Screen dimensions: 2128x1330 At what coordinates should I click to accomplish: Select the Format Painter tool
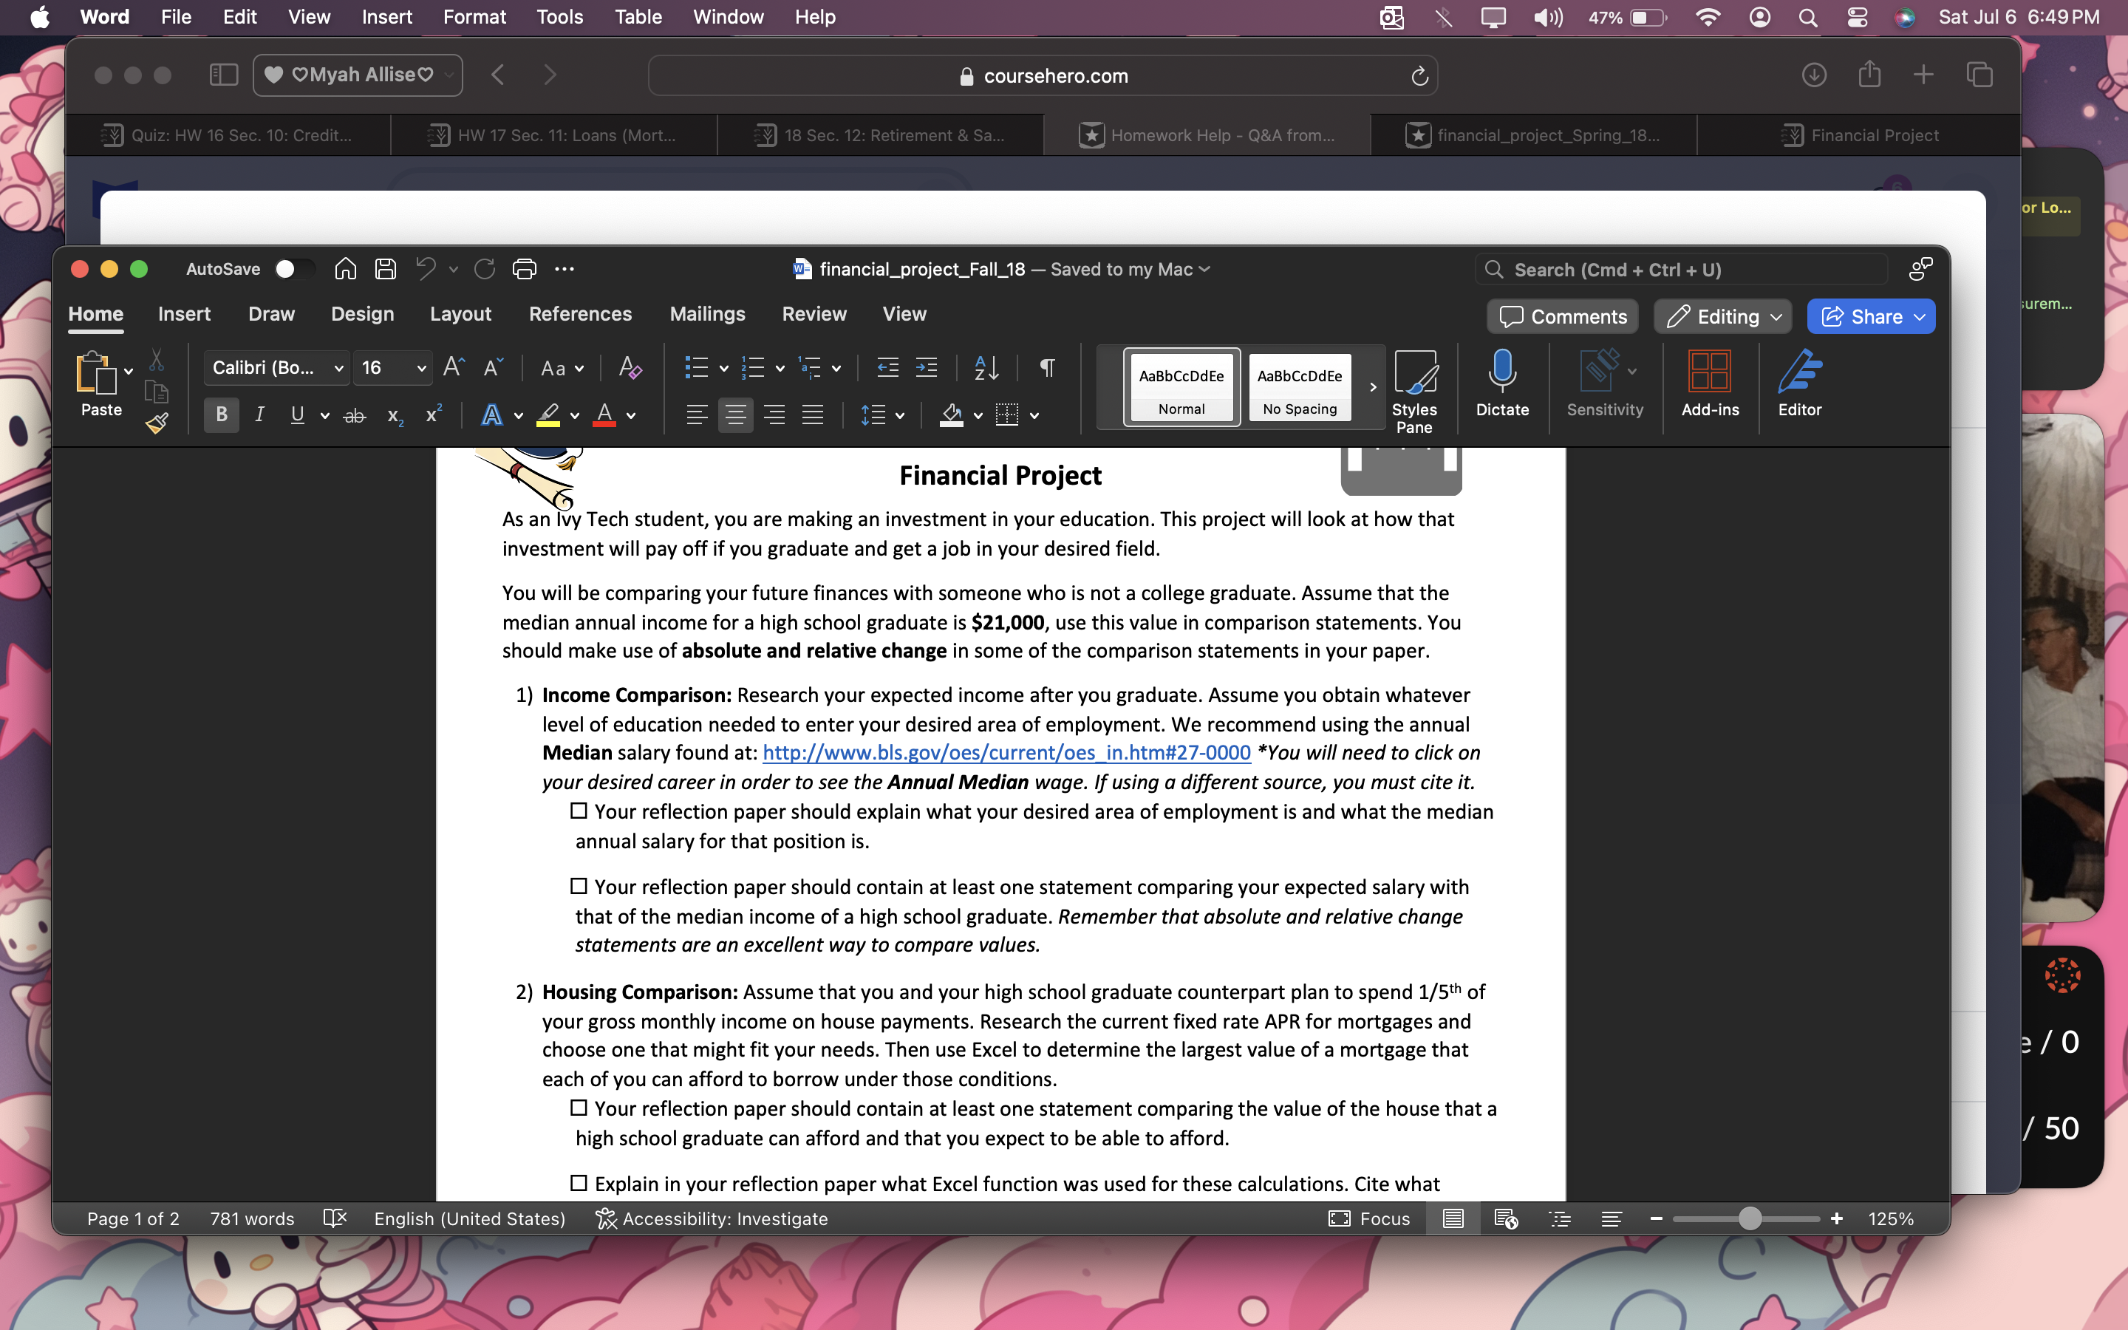[x=158, y=424]
